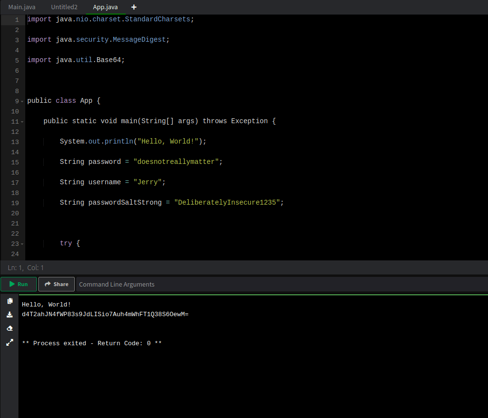The height and width of the screenshot is (418, 488).
Task: Copy console output with the copy icon
Action: point(10,301)
